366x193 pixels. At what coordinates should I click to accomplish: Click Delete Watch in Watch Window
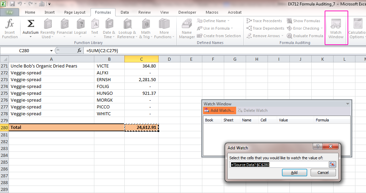click(x=253, y=110)
